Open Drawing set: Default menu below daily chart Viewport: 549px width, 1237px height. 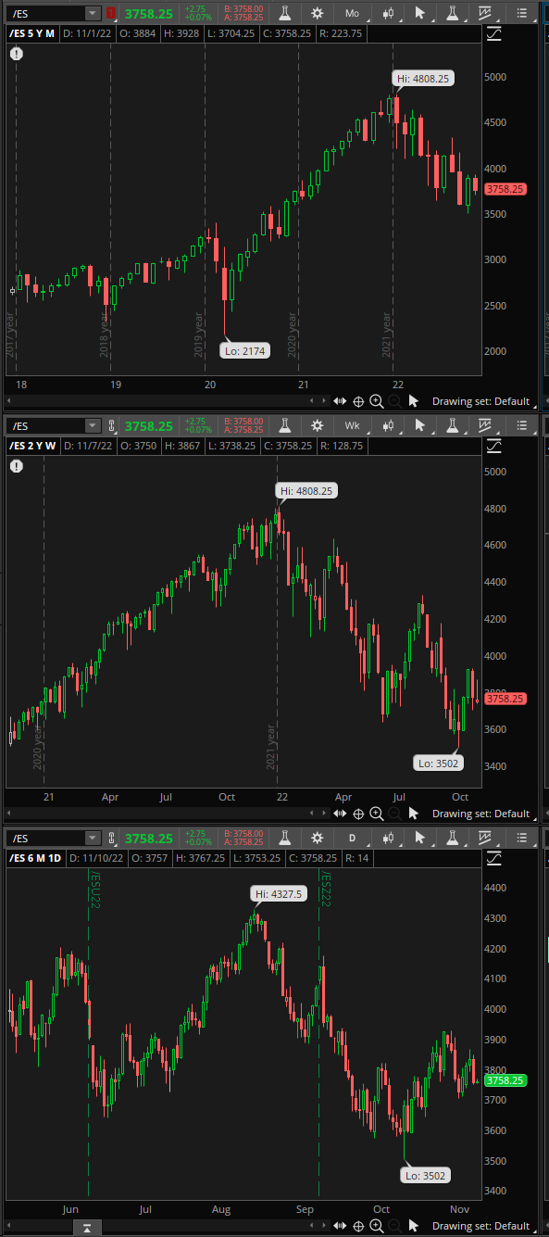[480, 1226]
